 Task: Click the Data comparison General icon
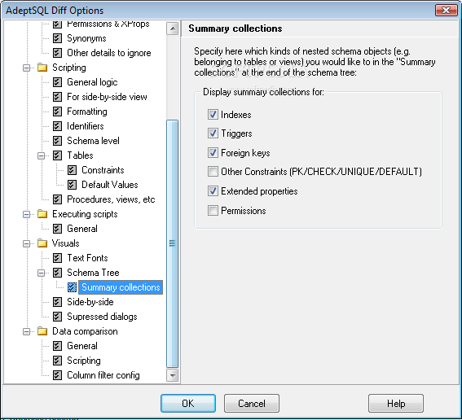pyautogui.click(x=57, y=346)
